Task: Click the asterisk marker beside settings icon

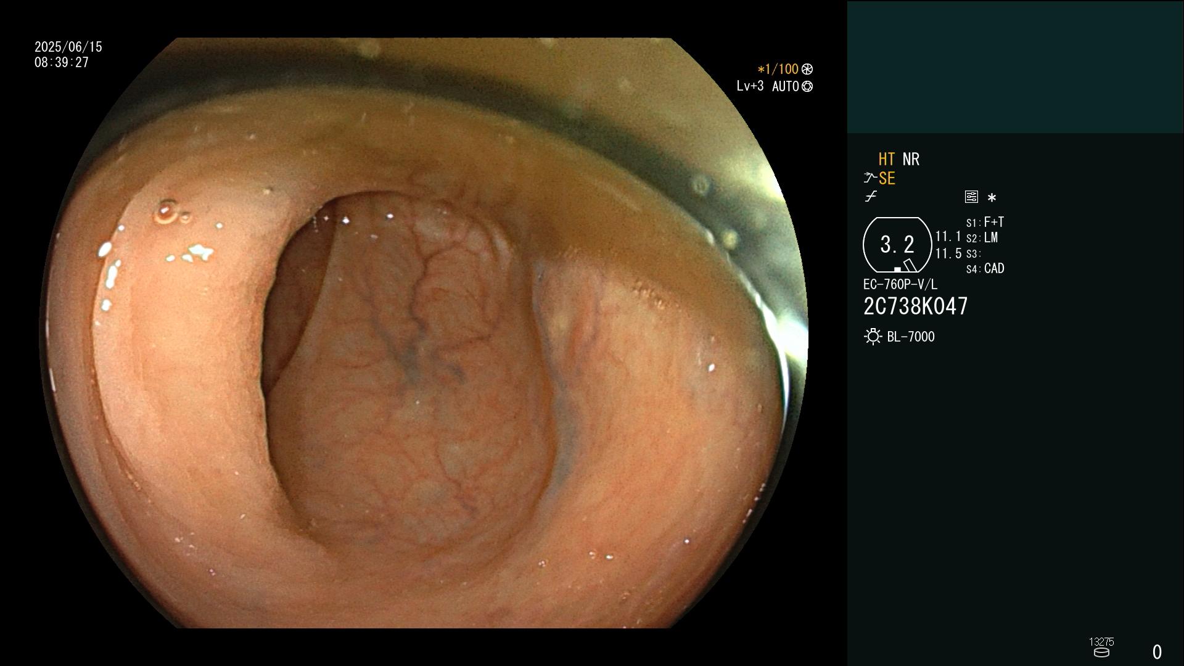Action: (992, 197)
